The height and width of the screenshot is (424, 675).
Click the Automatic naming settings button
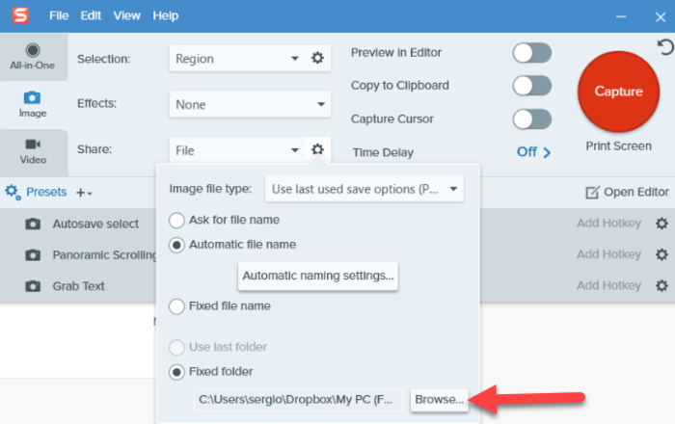[x=318, y=276]
